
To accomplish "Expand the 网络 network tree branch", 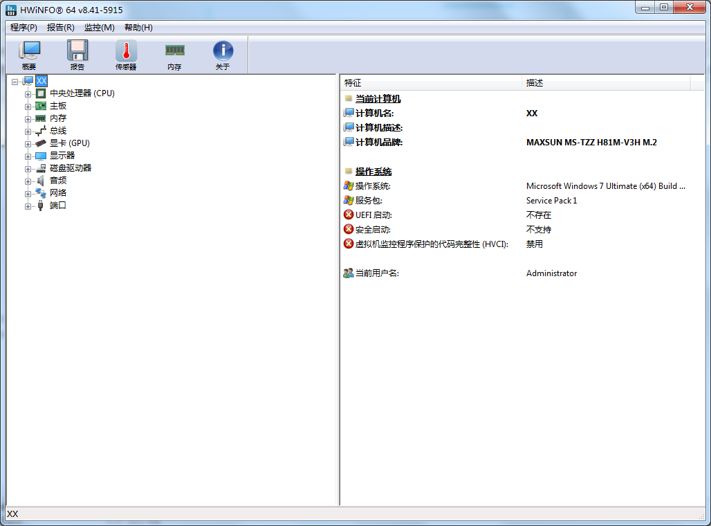I will coord(28,194).
